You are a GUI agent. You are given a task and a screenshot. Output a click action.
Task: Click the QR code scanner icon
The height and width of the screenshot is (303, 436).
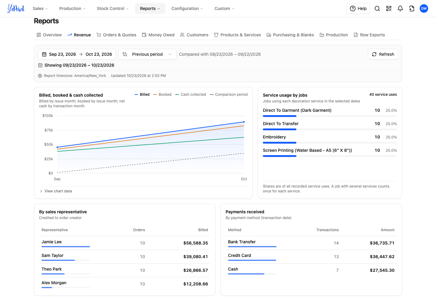coord(389,8)
